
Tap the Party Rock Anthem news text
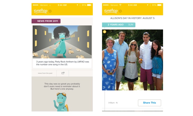(x=63, y=63)
